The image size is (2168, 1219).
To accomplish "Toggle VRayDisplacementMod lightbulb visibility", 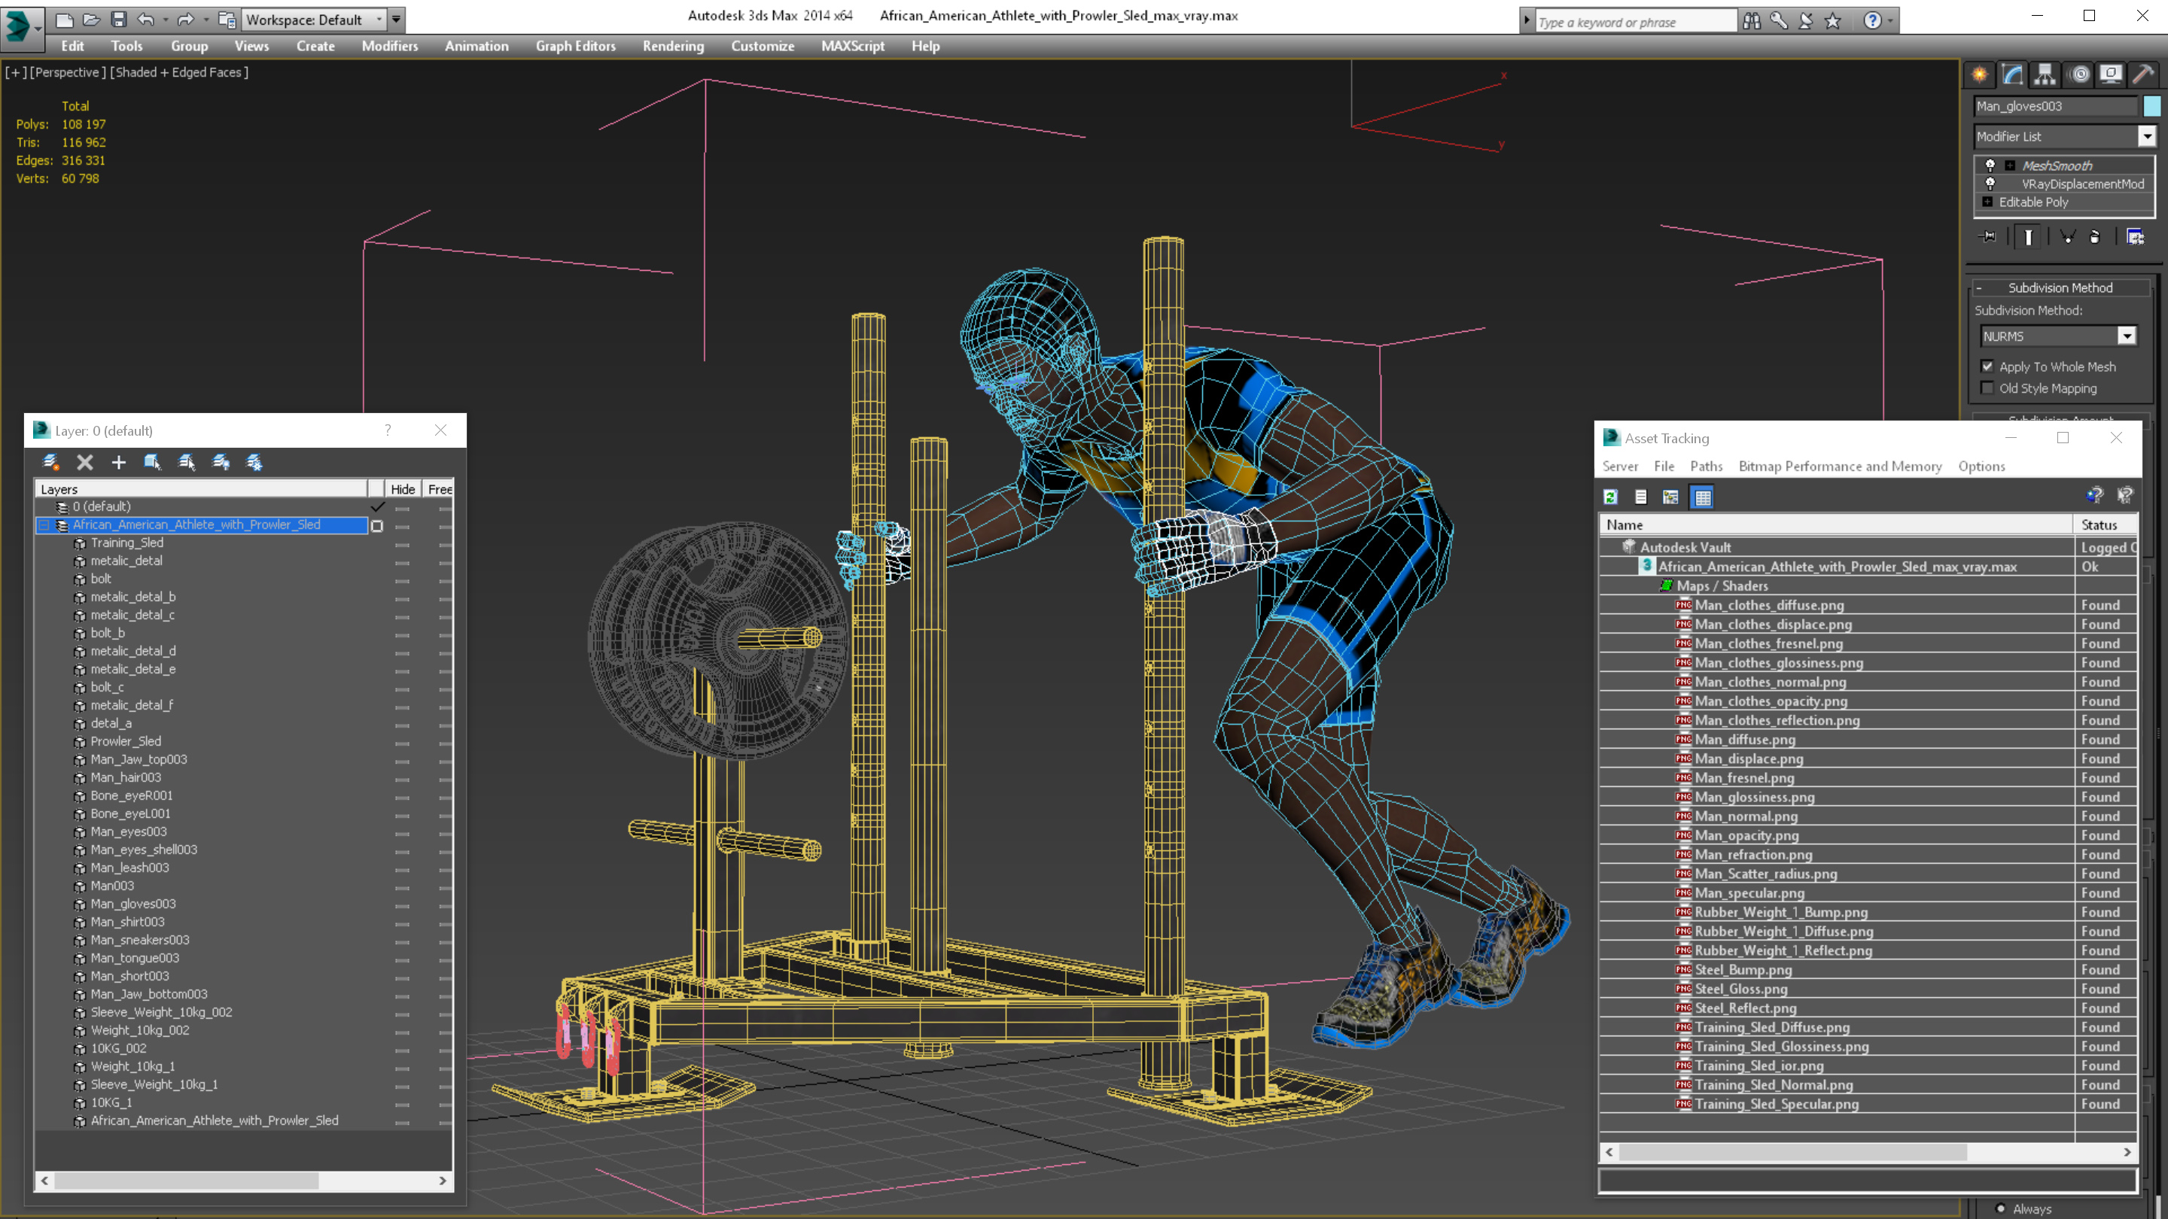I will [1990, 184].
